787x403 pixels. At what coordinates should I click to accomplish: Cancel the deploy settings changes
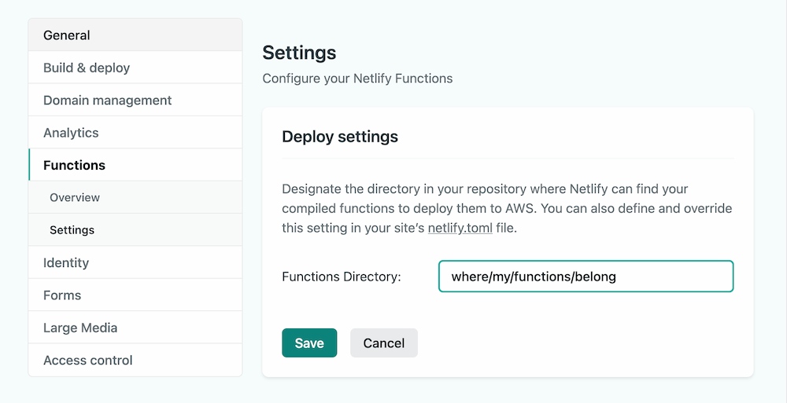coord(383,343)
